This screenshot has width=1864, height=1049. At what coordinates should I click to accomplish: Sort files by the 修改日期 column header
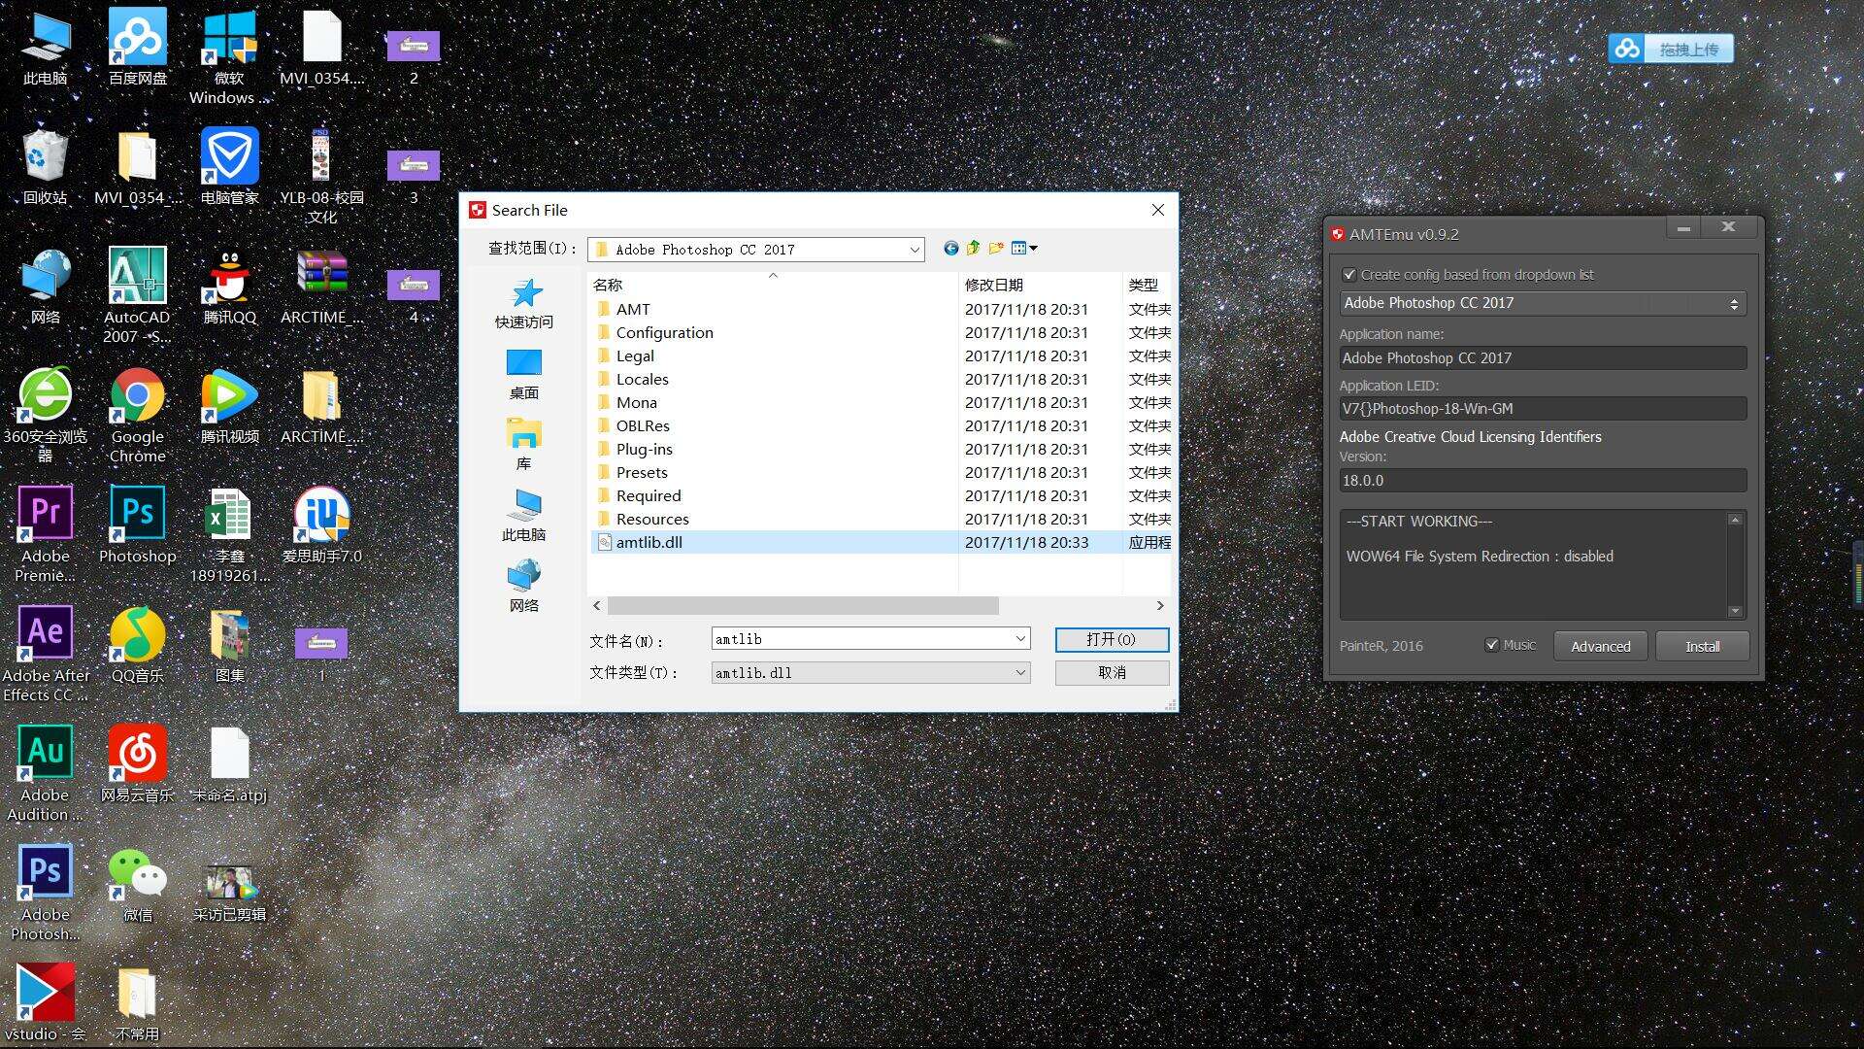click(x=1040, y=285)
